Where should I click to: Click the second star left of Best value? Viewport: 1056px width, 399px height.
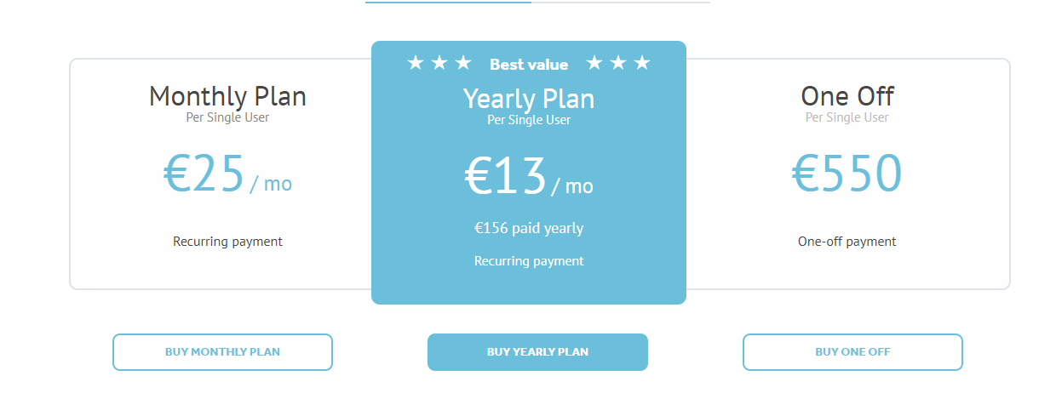click(439, 63)
